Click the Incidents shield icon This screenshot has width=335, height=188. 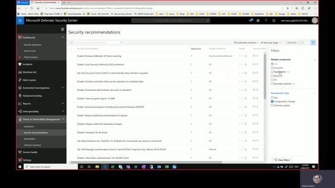tap(20, 64)
